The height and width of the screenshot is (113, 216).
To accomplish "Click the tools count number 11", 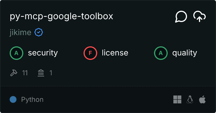I will [x=25, y=73].
